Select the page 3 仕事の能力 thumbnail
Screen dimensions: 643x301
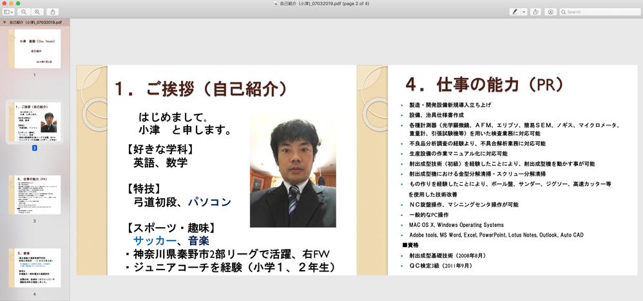35,195
